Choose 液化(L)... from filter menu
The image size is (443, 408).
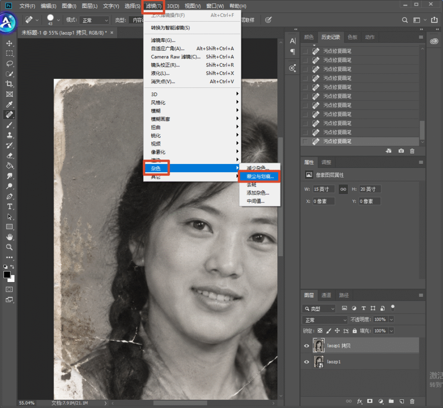(192, 73)
